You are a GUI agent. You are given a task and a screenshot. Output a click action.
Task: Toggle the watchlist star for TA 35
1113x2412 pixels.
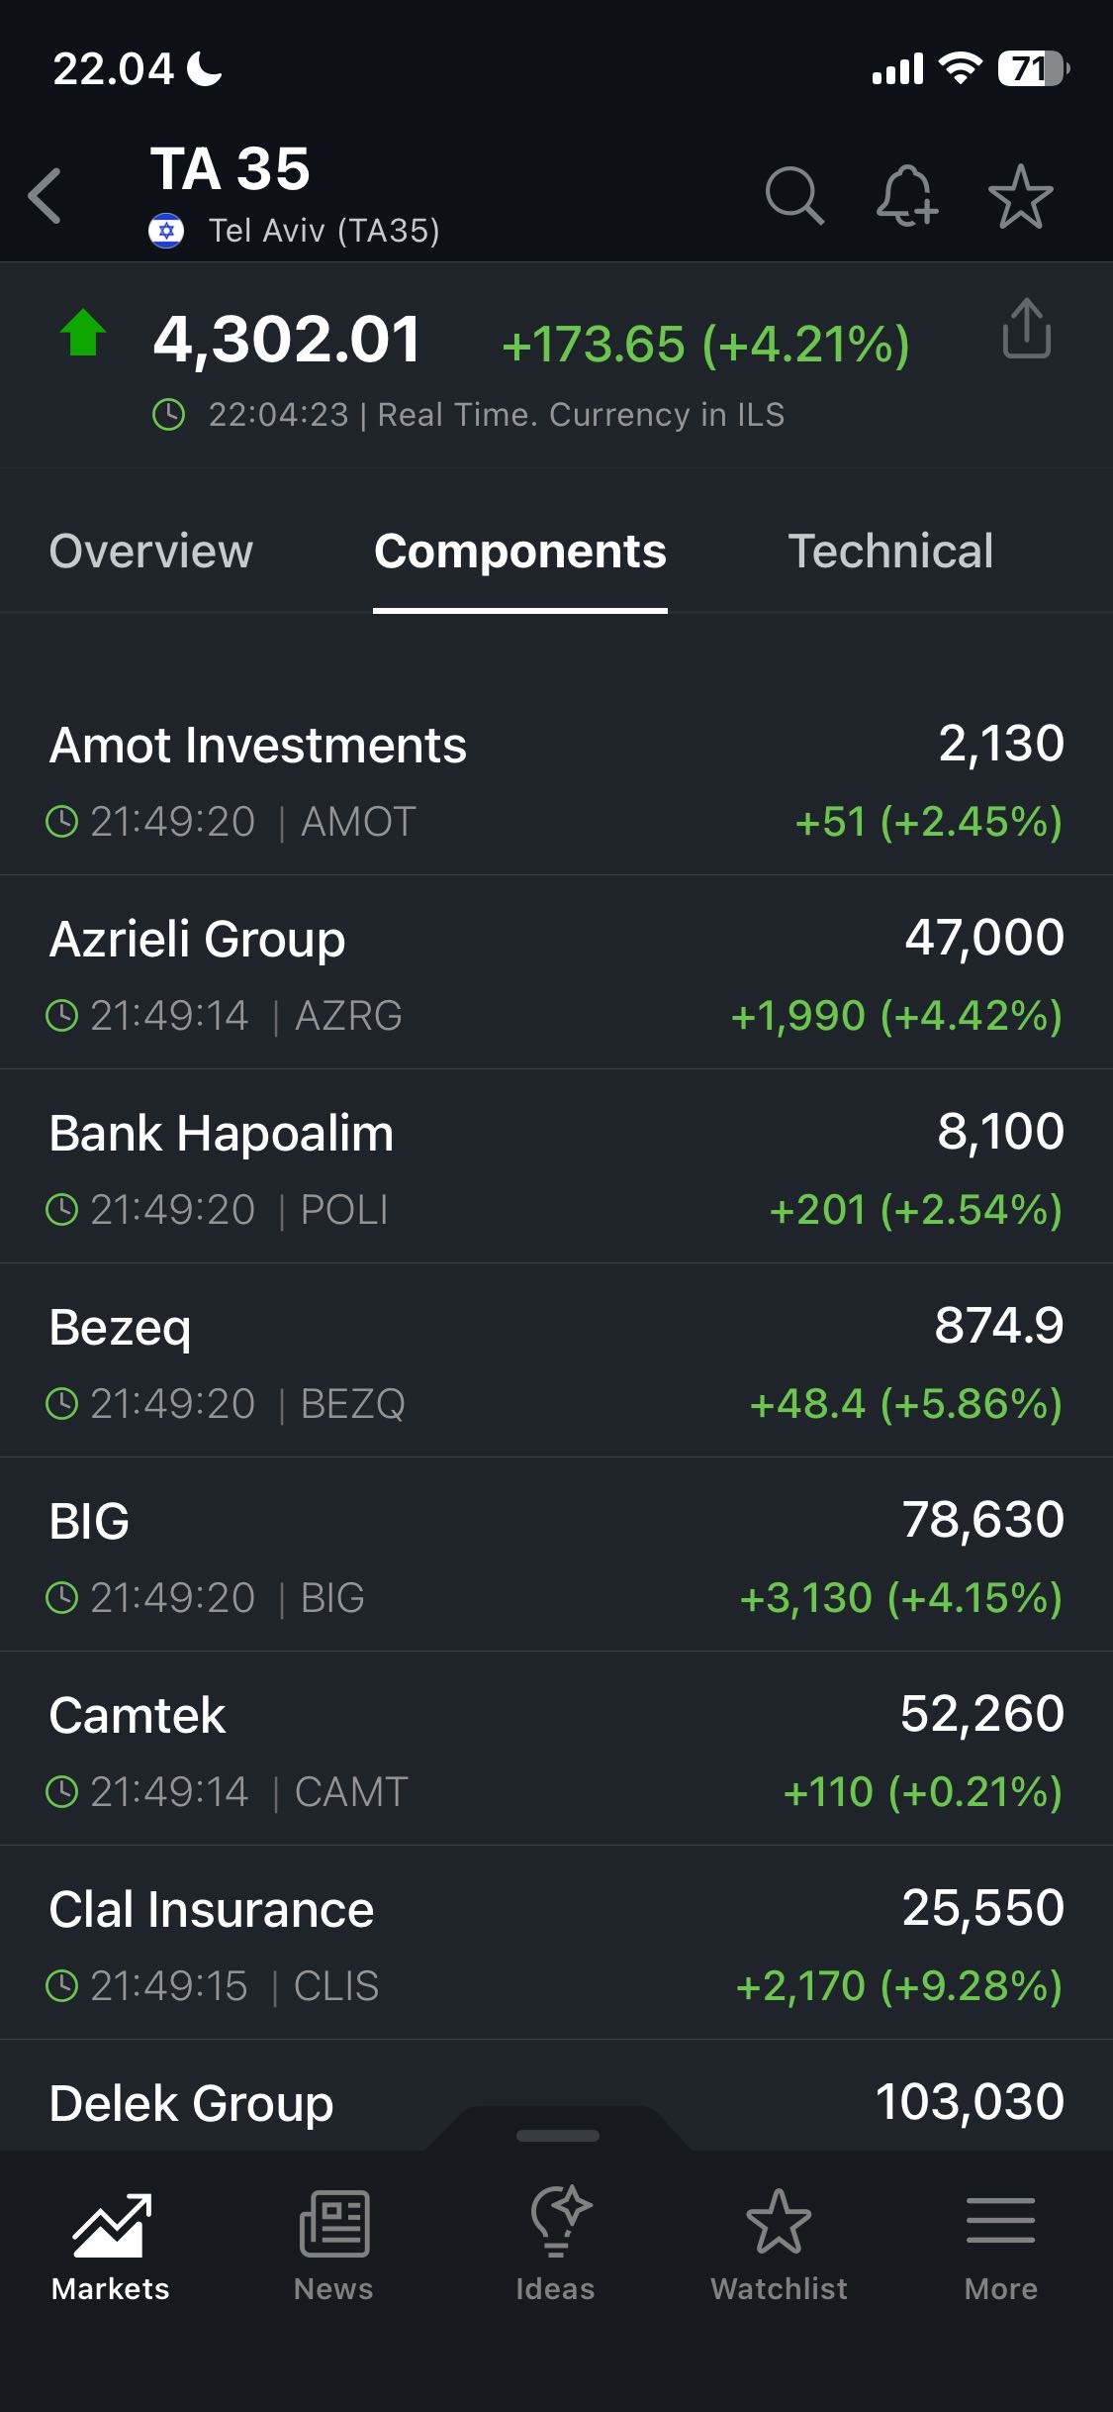[x=1020, y=195]
